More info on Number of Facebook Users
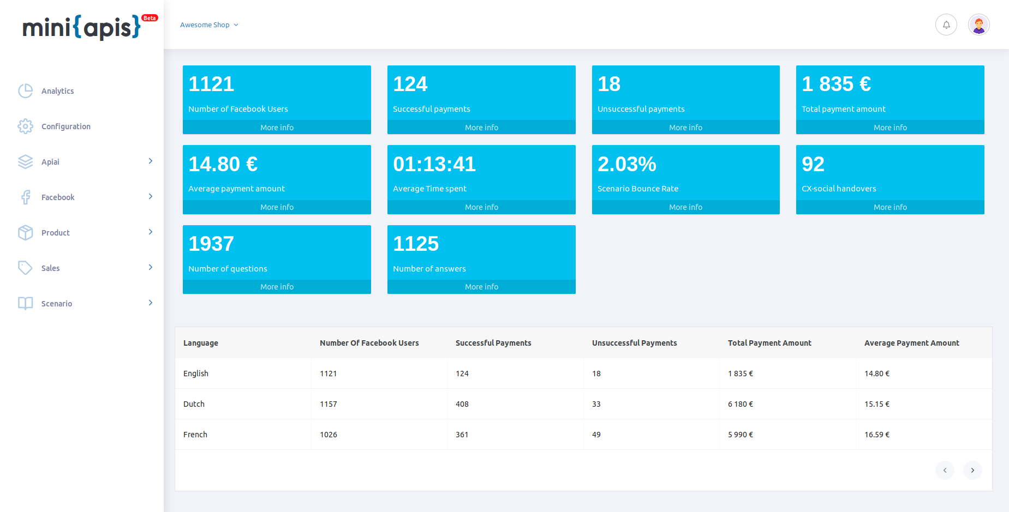1009x512 pixels. [277, 127]
